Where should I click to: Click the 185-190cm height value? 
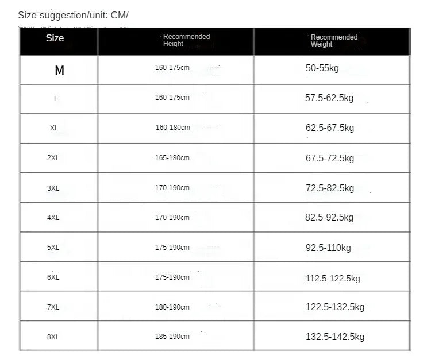(x=172, y=337)
